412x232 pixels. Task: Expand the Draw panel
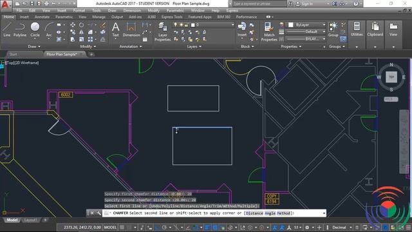(x=34, y=46)
